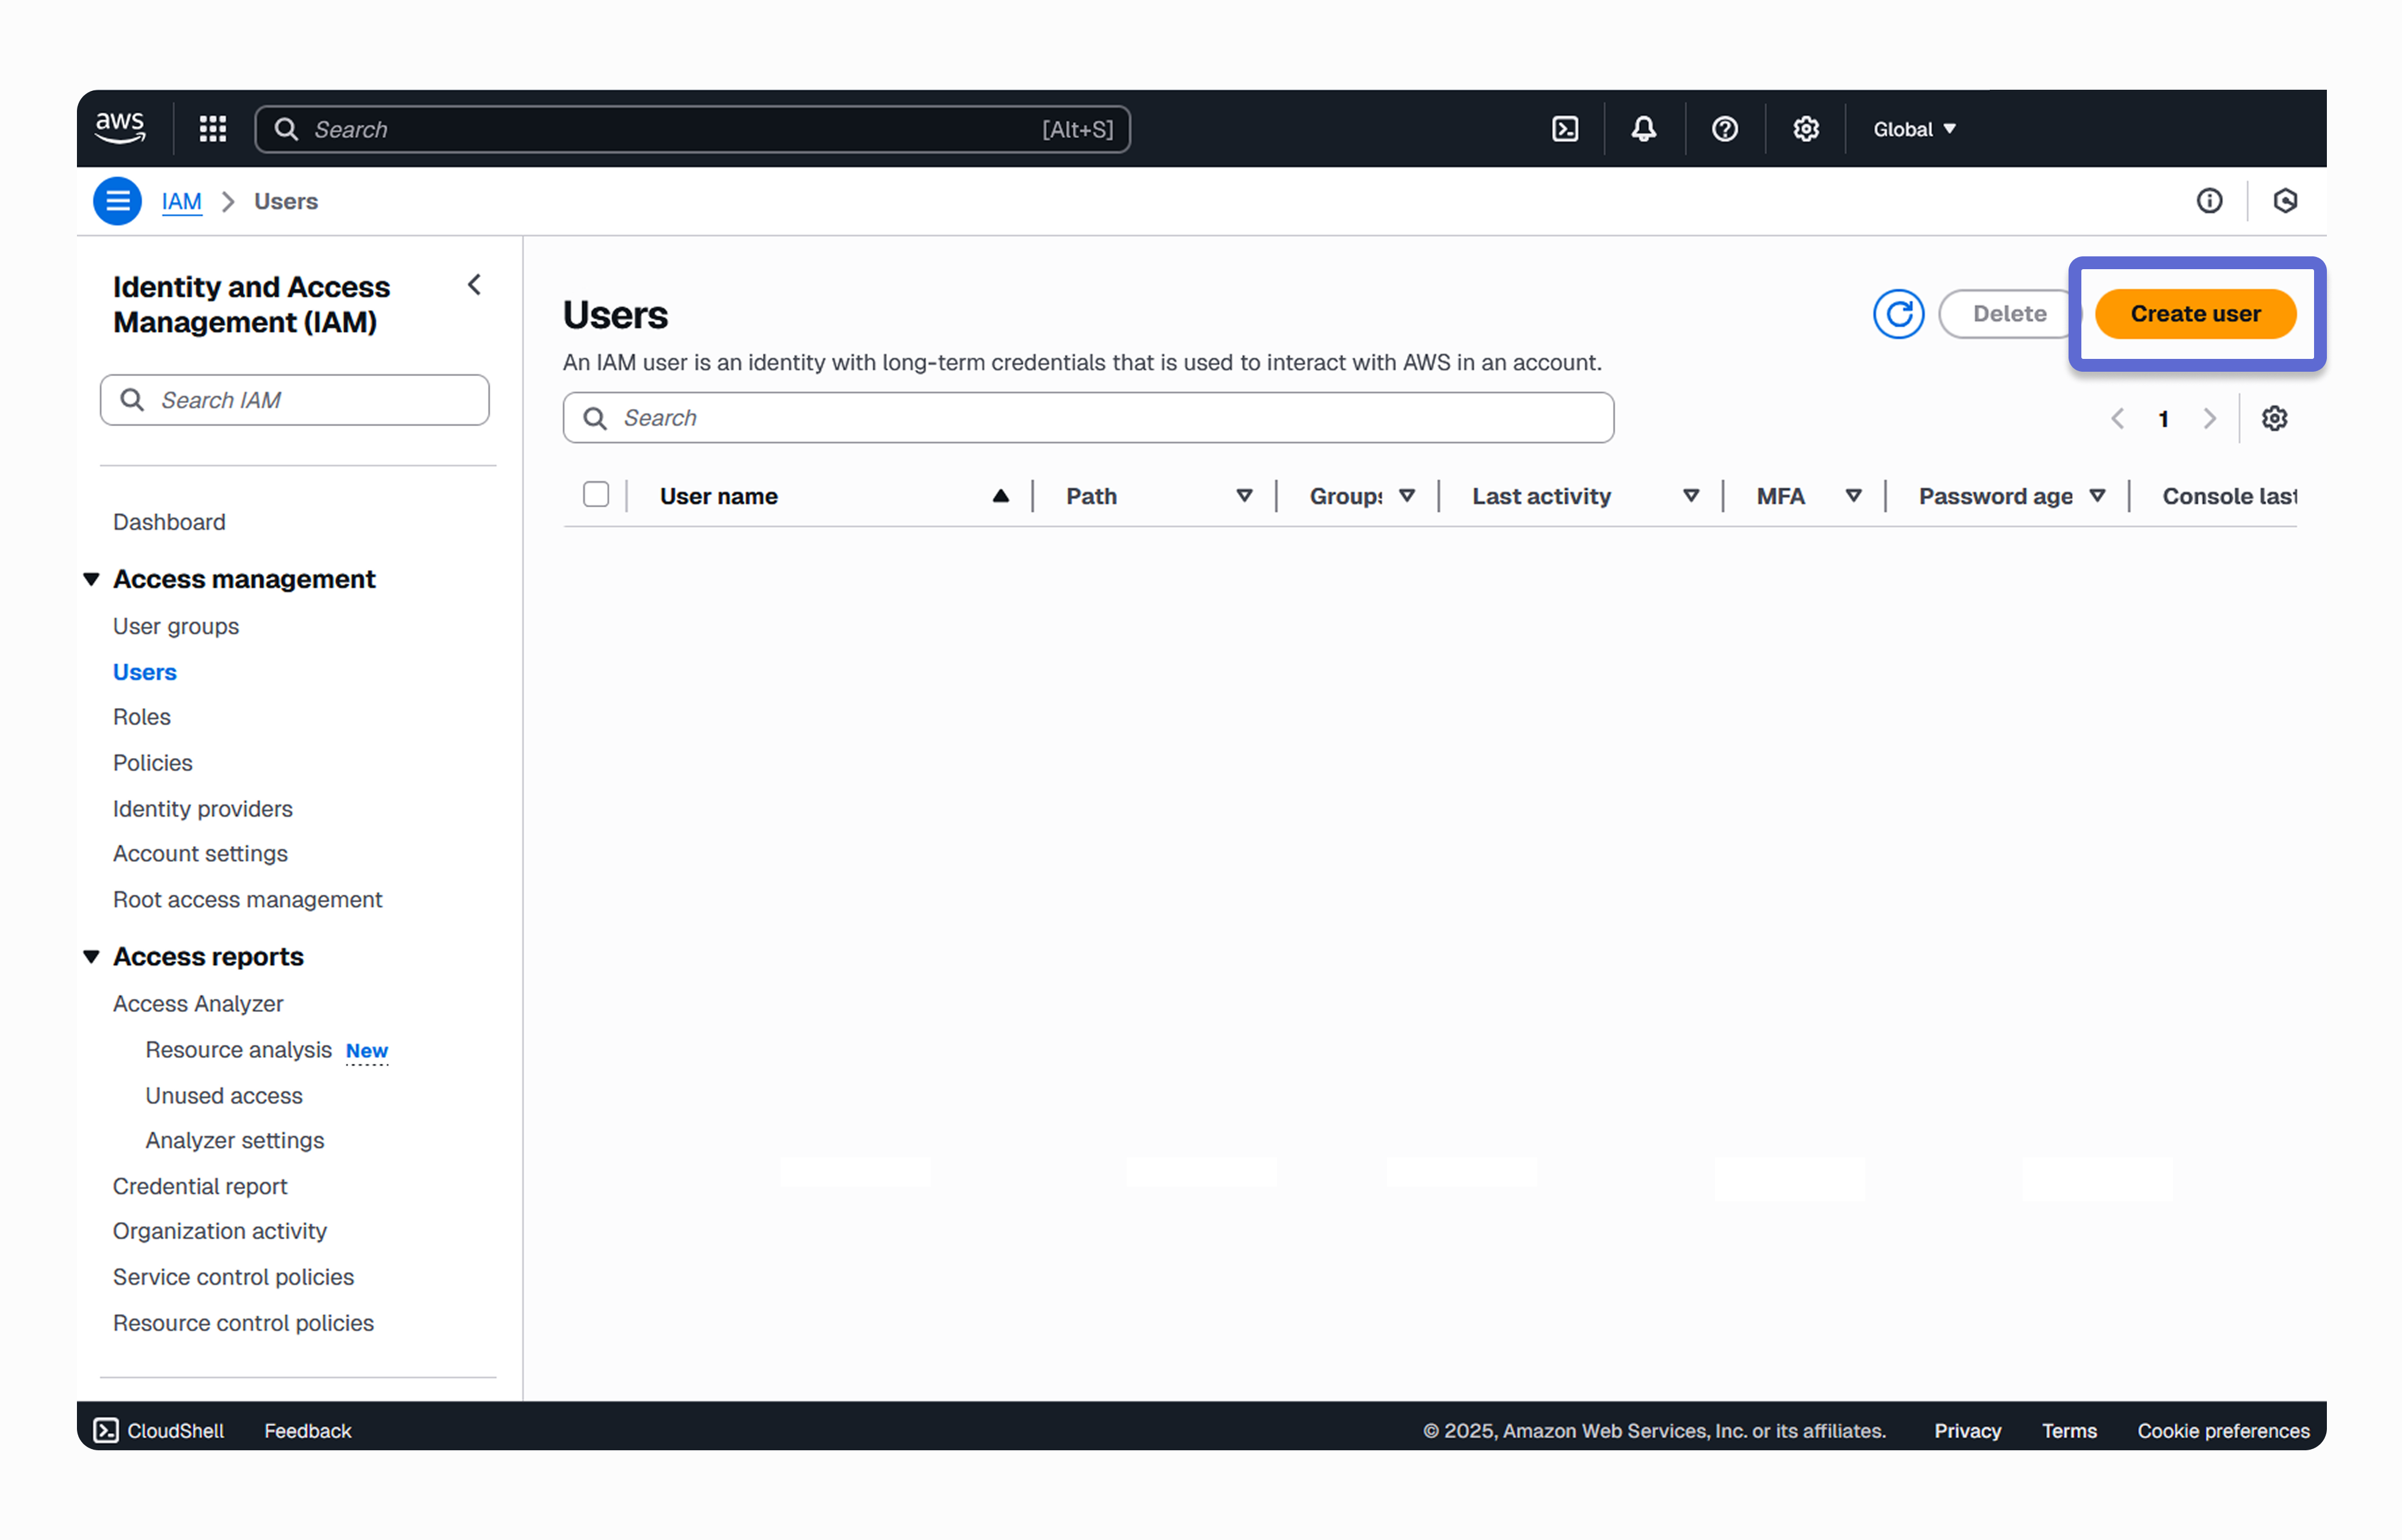
Task: Open the help question mark icon
Action: click(1725, 129)
